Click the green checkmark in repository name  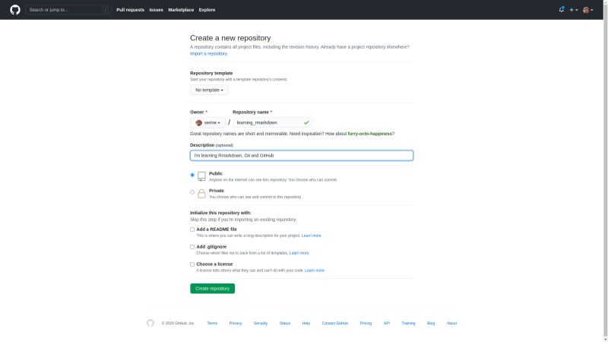click(306, 122)
